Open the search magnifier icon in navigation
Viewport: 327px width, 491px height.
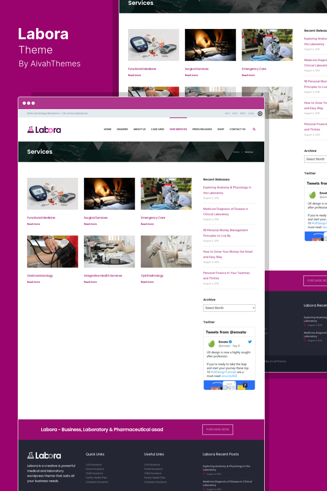pyautogui.click(x=254, y=129)
